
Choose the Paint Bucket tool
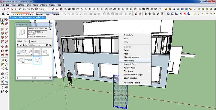point(2,24)
